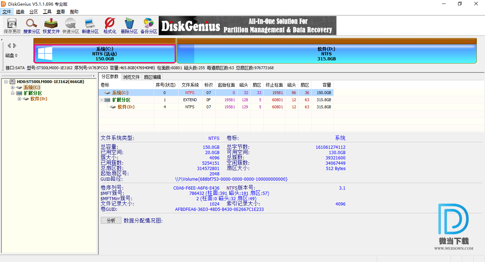Click the 扩展分区 icon in the tree
The image size is (485, 262).
click(19, 93)
